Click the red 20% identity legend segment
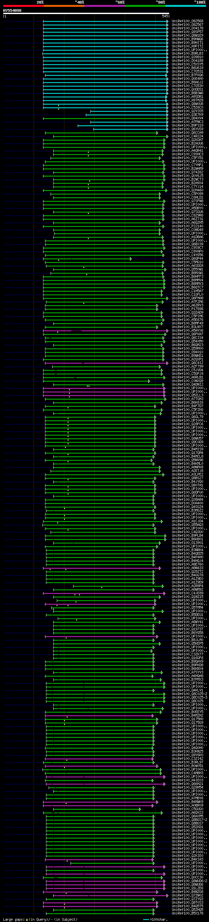This screenshot has height=922, width=209. coord(23,6)
